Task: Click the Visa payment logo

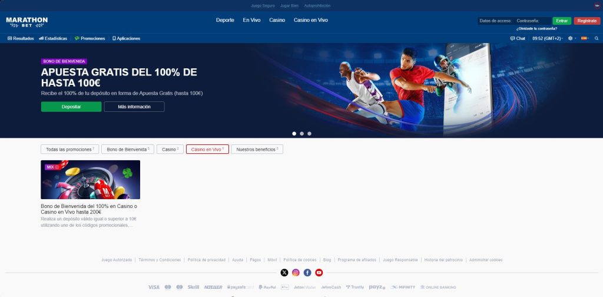Action: point(154,288)
